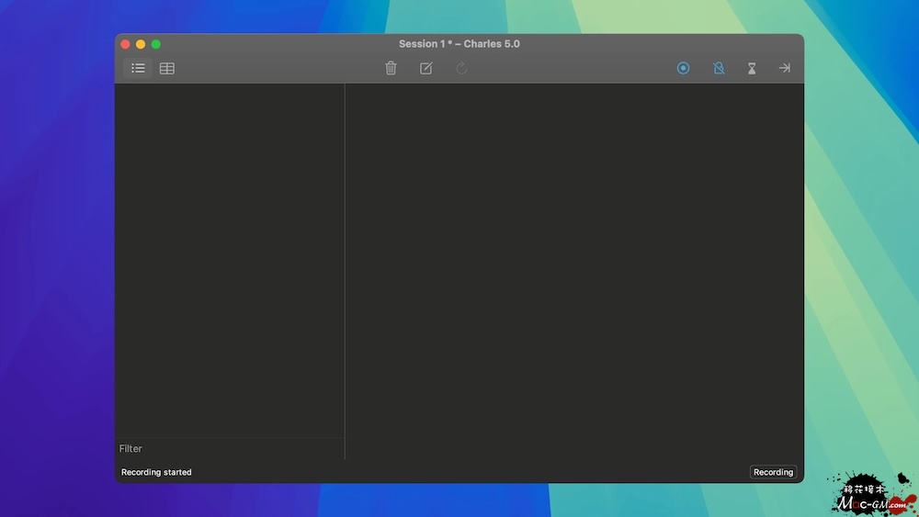Image resolution: width=919 pixels, height=517 pixels.
Task: Maximize window using the green button
Action: pyautogui.click(x=156, y=44)
